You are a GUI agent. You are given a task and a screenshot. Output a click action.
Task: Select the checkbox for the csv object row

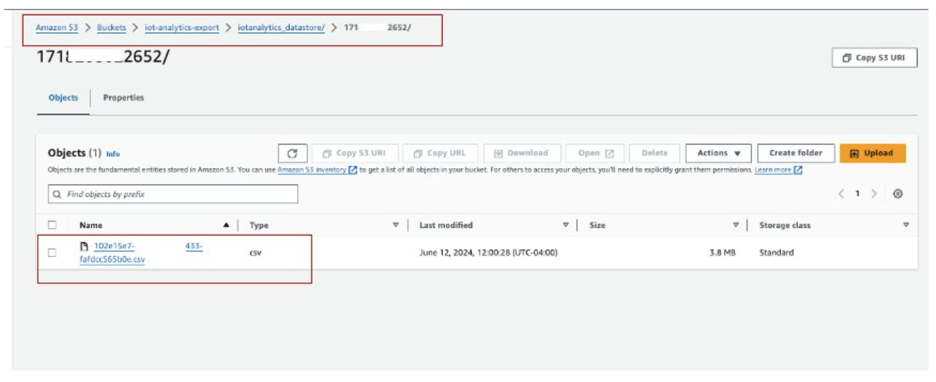(x=52, y=252)
